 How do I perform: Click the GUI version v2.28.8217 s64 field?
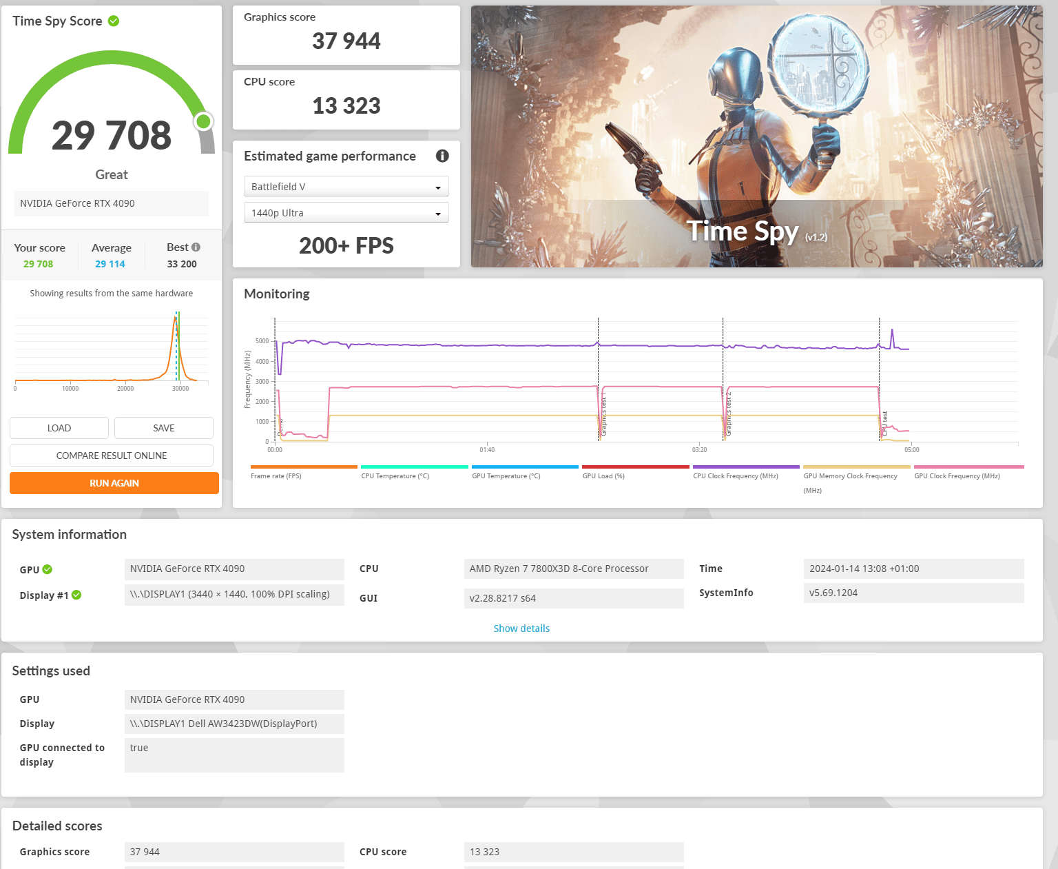click(574, 598)
